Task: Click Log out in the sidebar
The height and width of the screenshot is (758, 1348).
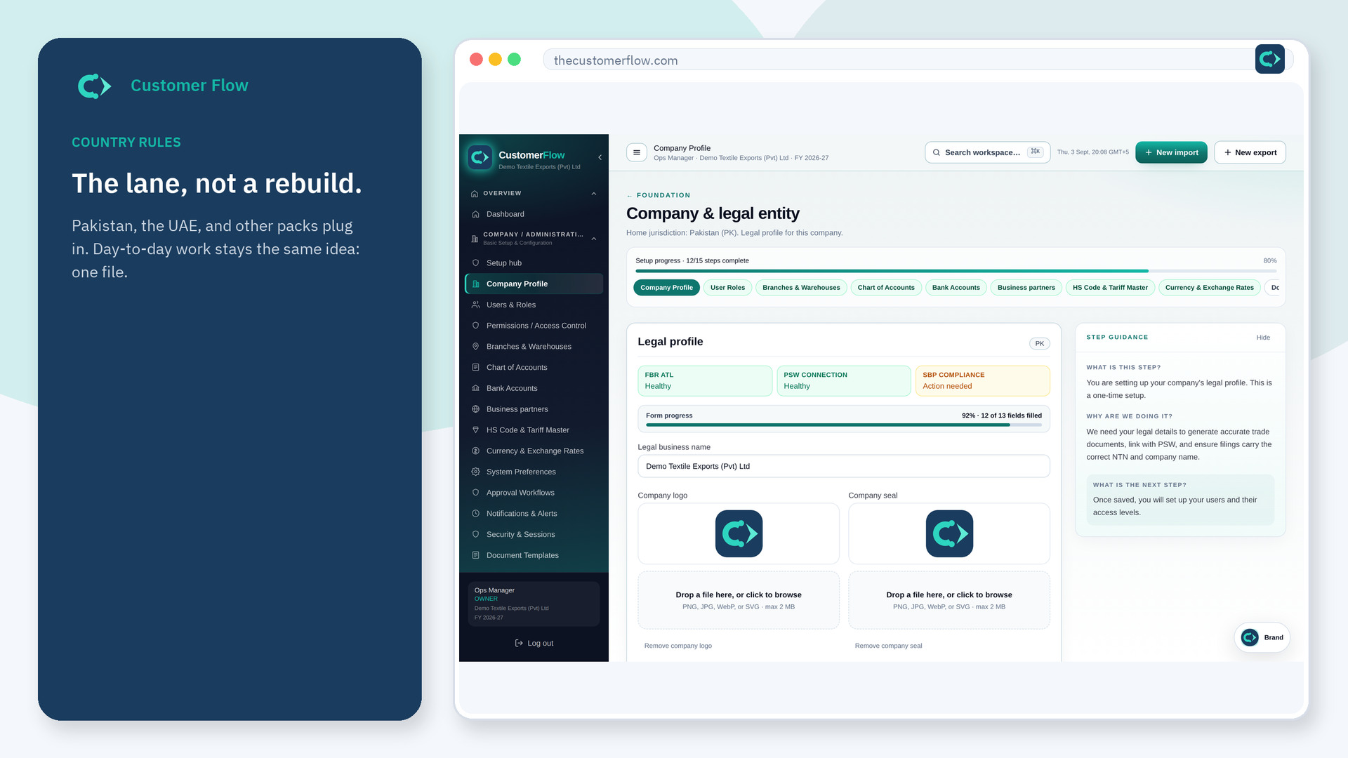Action: pyautogui.click(x=534, y=643)
